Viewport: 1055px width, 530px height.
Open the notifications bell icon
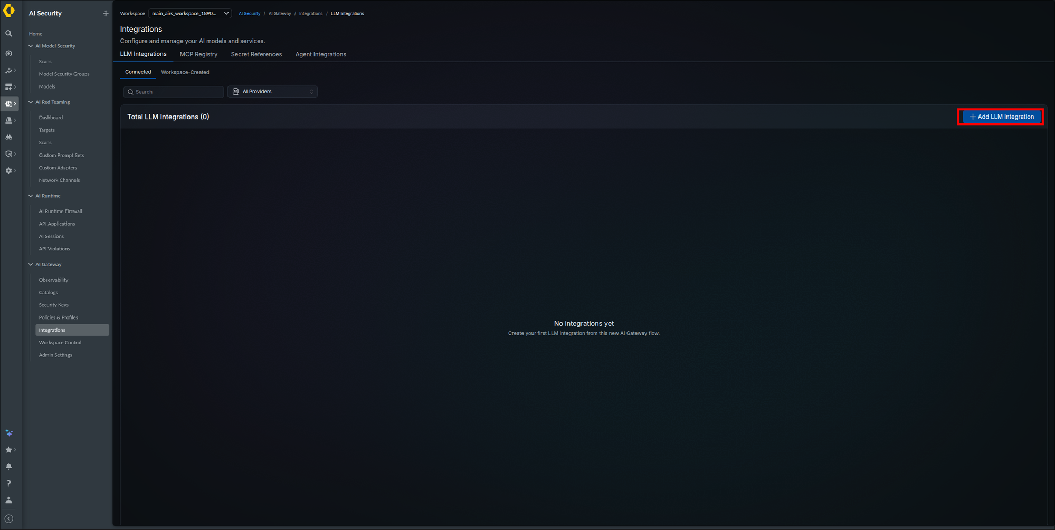tap(9, 467)
